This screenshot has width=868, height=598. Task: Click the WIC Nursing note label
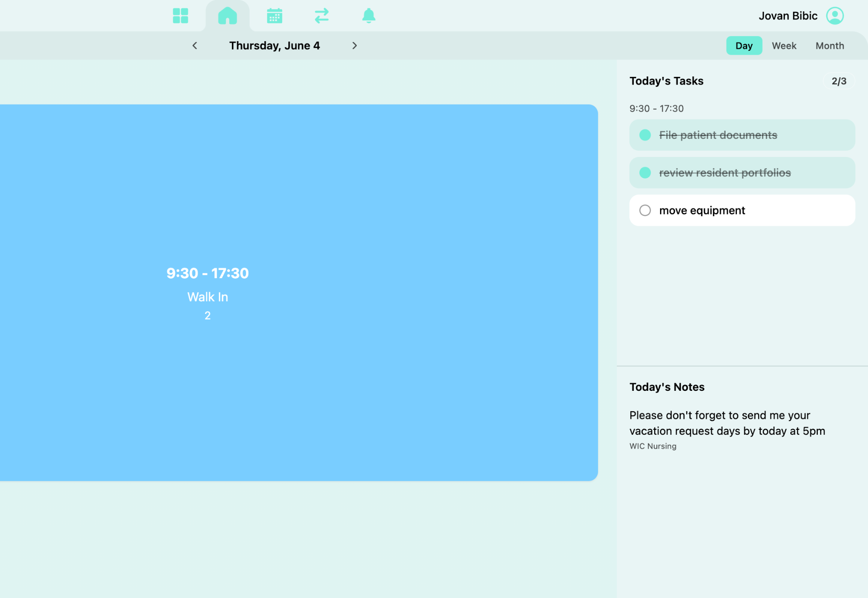point(653,446)
